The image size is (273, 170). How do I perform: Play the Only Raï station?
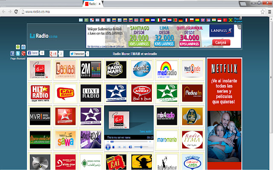[116, 162]
